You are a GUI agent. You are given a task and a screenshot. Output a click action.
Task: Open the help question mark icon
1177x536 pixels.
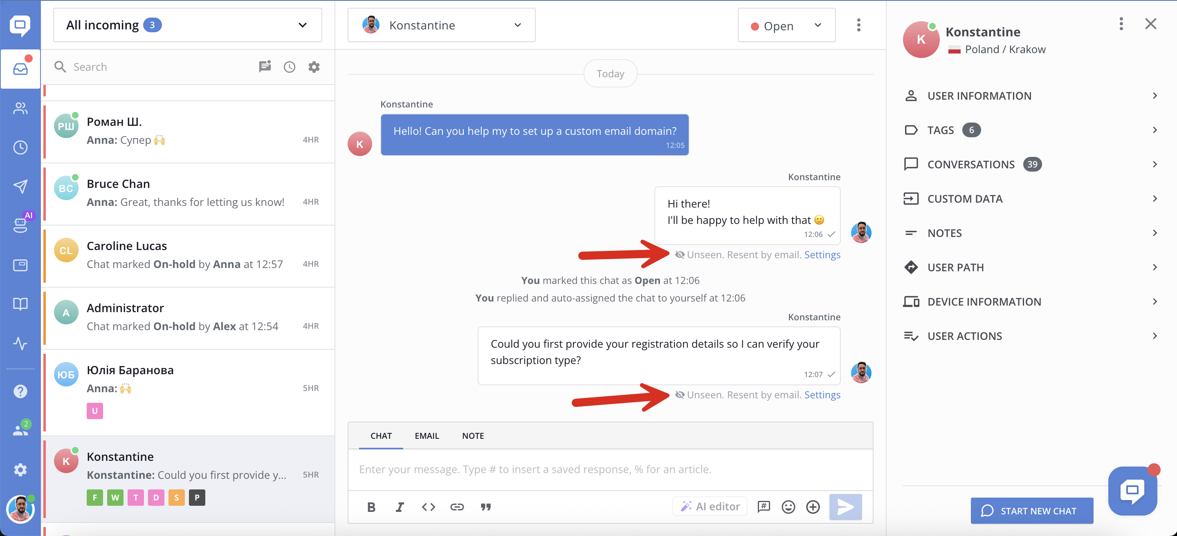(20, 391)
